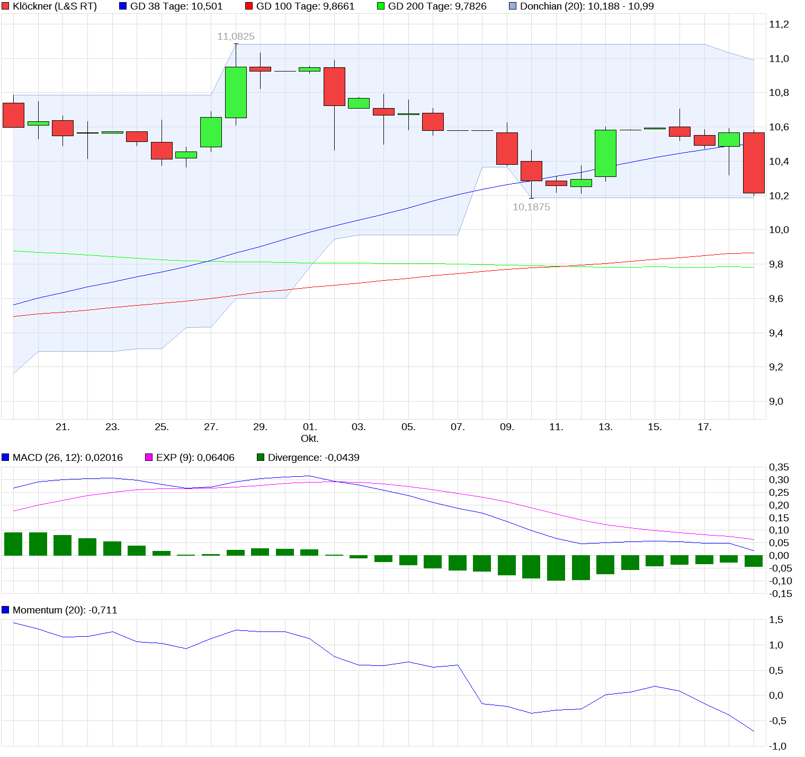Click the "10,8" price axis label

pos(779,93)
